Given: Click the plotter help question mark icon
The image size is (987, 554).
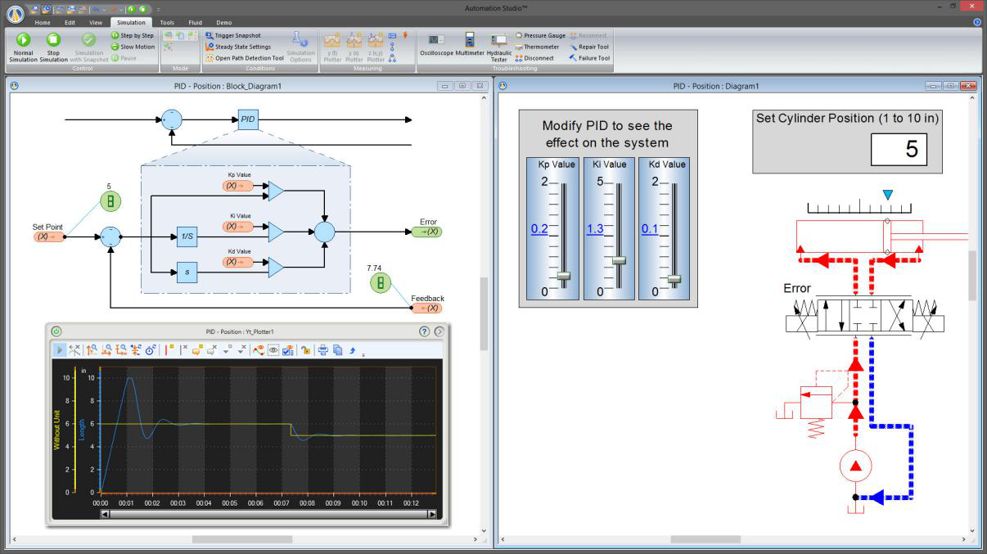Looking at the screenshot, I should pyautogui.click(x=424, y=331).
